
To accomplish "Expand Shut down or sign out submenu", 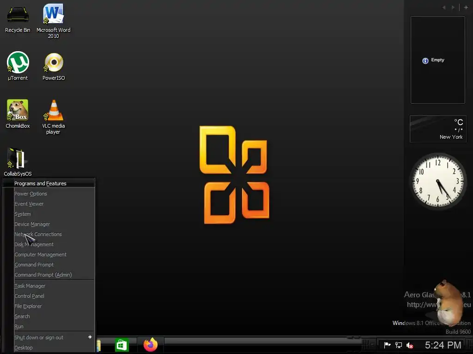I will coord(49,337).
